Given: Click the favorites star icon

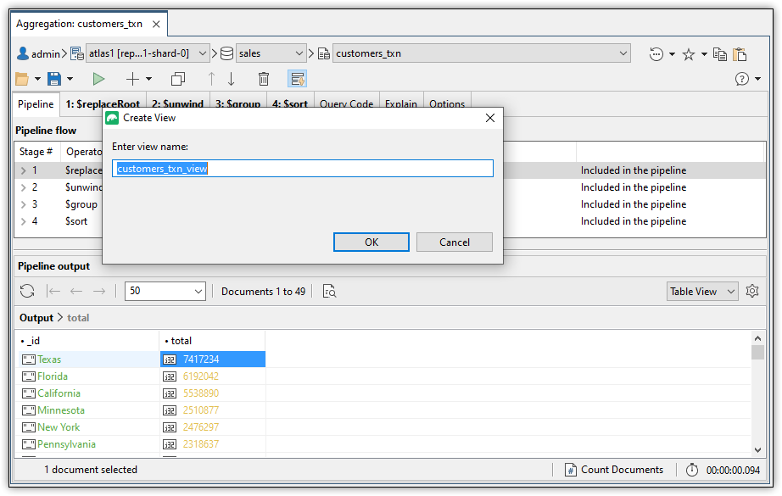Looking at the screenshot, I should click(x=689, y=53).
